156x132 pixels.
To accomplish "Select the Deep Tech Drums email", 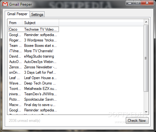I will 34,83.
